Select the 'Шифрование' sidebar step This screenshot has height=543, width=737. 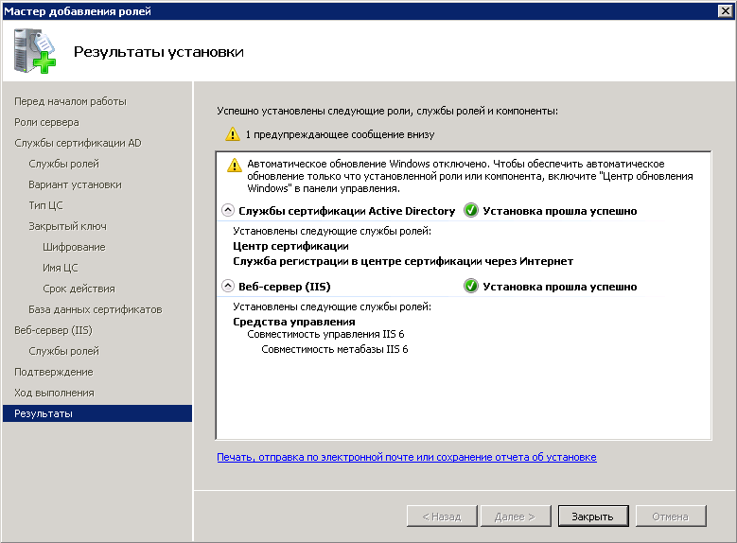(x=74, y=247)
